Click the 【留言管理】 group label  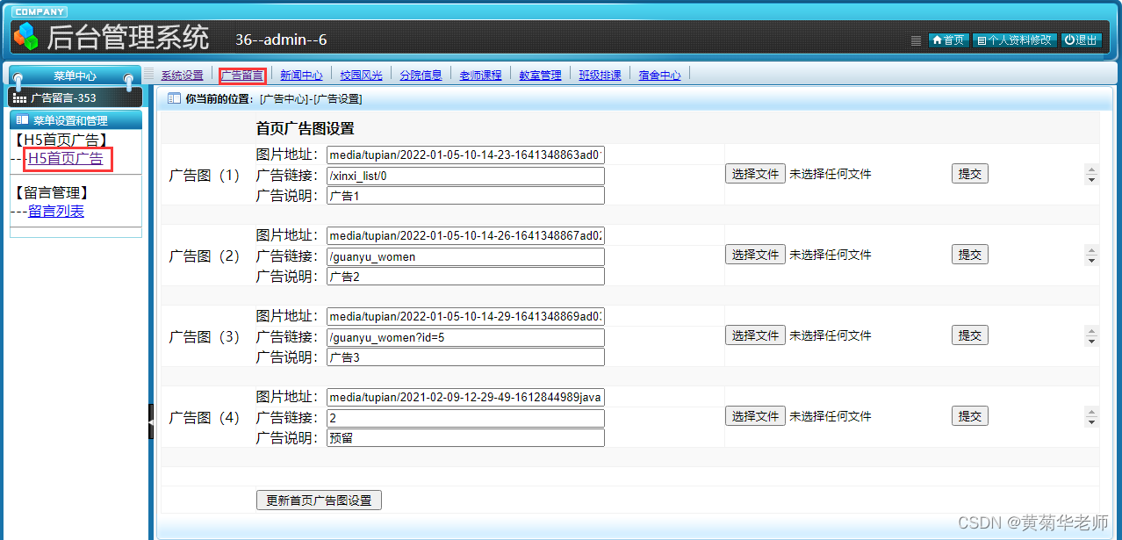pyautogui.click(x=52, y=192)
